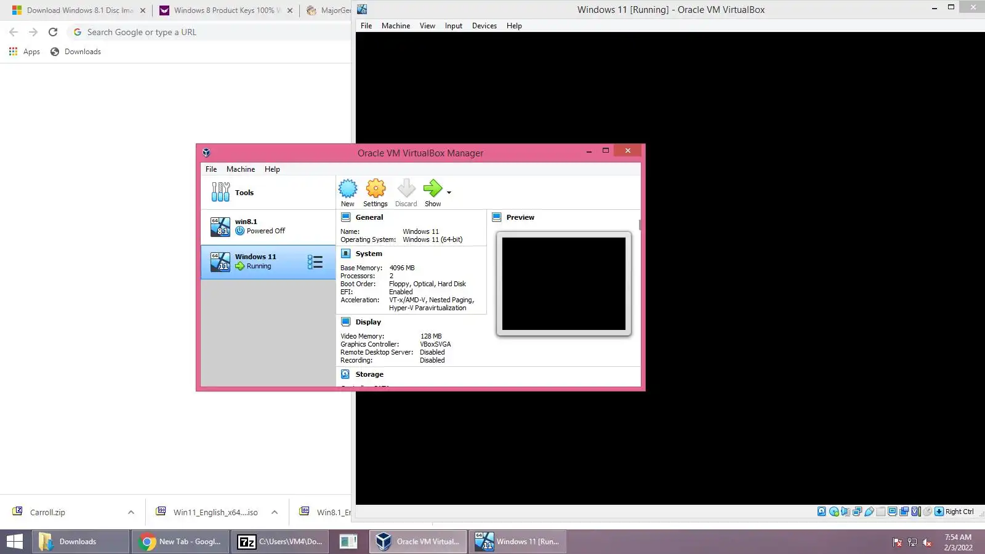The width and height of the screenshot is (985, 554).
Task: Switch to Download Windows 8.1 Disc Image tab
Action: [79, 10]
